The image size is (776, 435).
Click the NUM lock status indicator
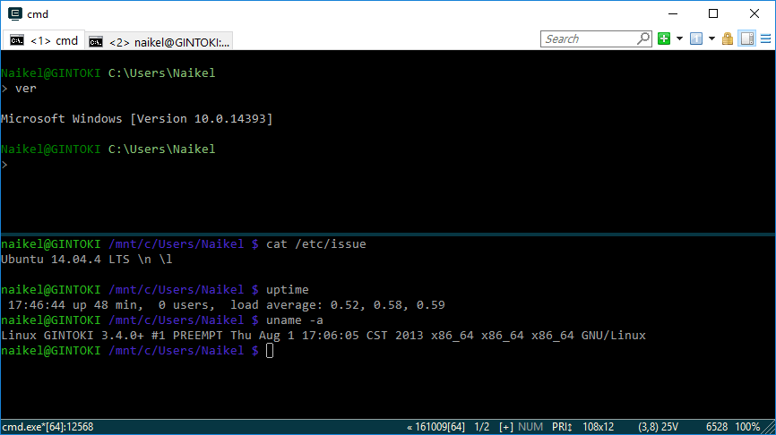point(530,427)
